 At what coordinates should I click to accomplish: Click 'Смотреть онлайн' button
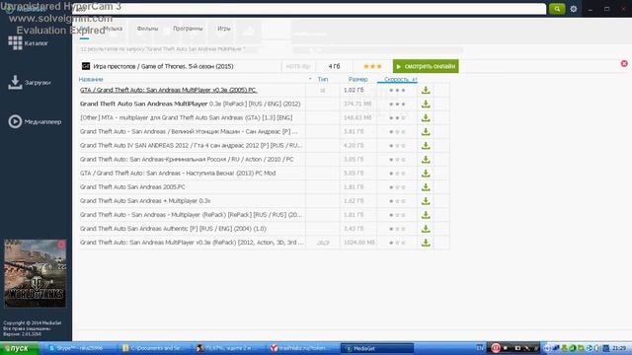[x=426, y=66]
